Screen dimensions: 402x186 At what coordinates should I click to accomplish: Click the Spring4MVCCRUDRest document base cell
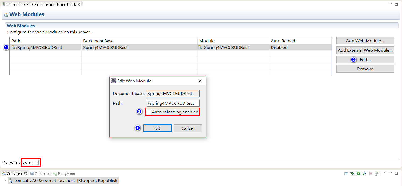click(139, 47)
